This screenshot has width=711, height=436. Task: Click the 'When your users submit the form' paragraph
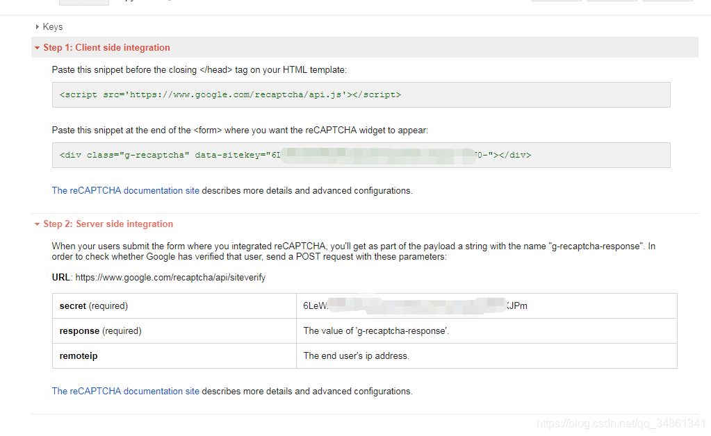[354, 251]
